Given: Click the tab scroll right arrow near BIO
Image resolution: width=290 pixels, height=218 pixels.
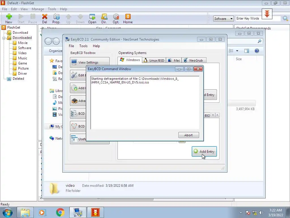Looking at the screenshot, I should click(217, 115).
